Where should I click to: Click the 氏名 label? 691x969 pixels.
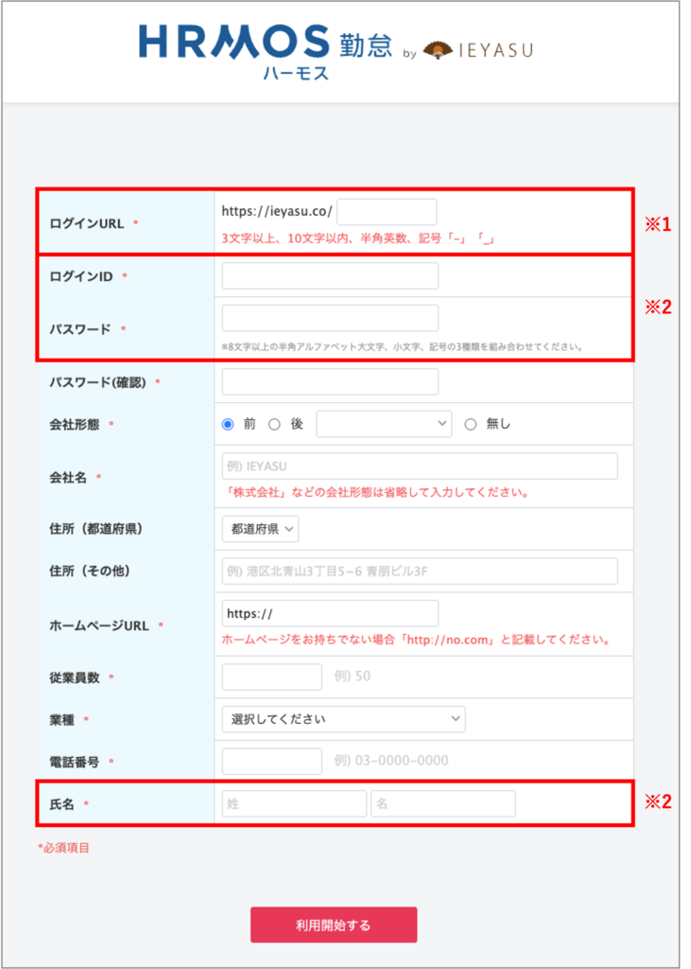coord(61,804)
